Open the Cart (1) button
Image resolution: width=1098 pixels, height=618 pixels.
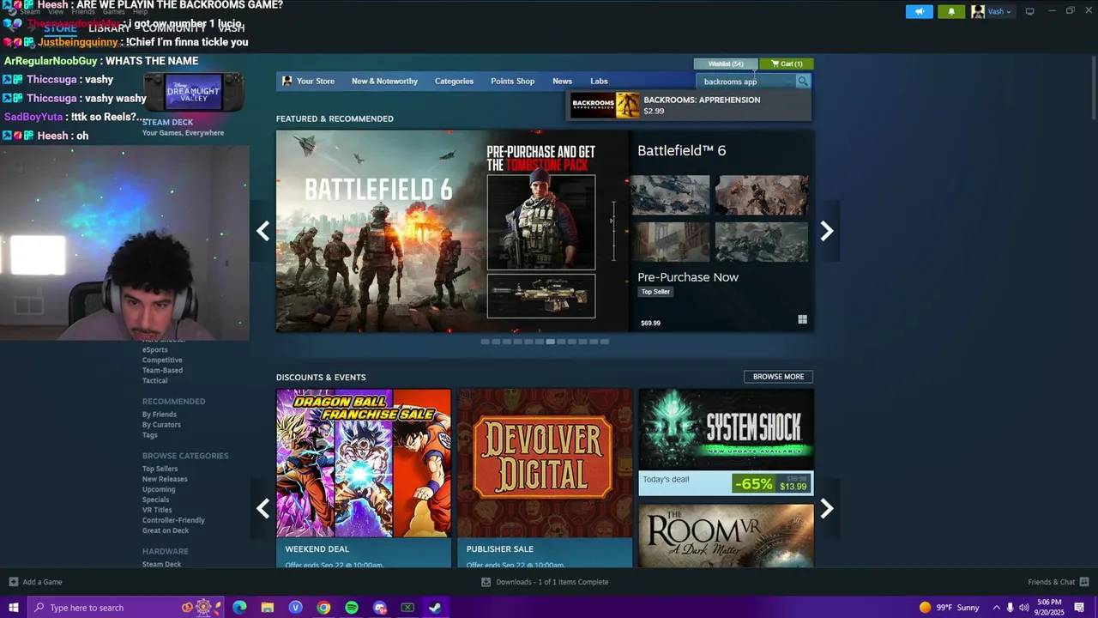(x=786, y=64)
